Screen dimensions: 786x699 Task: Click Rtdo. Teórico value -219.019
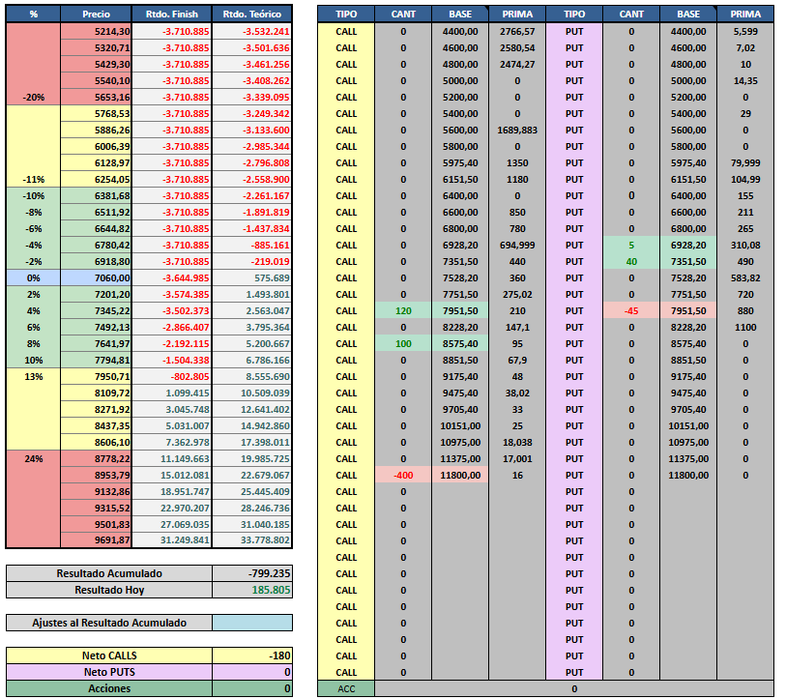[251, 261]
